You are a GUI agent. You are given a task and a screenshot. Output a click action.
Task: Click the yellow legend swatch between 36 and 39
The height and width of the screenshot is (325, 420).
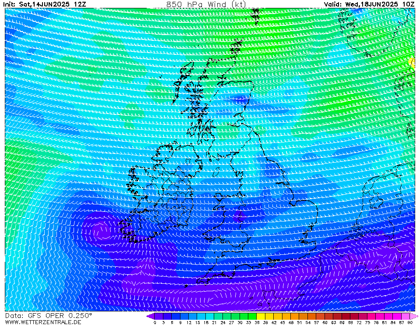click(261, 316)
